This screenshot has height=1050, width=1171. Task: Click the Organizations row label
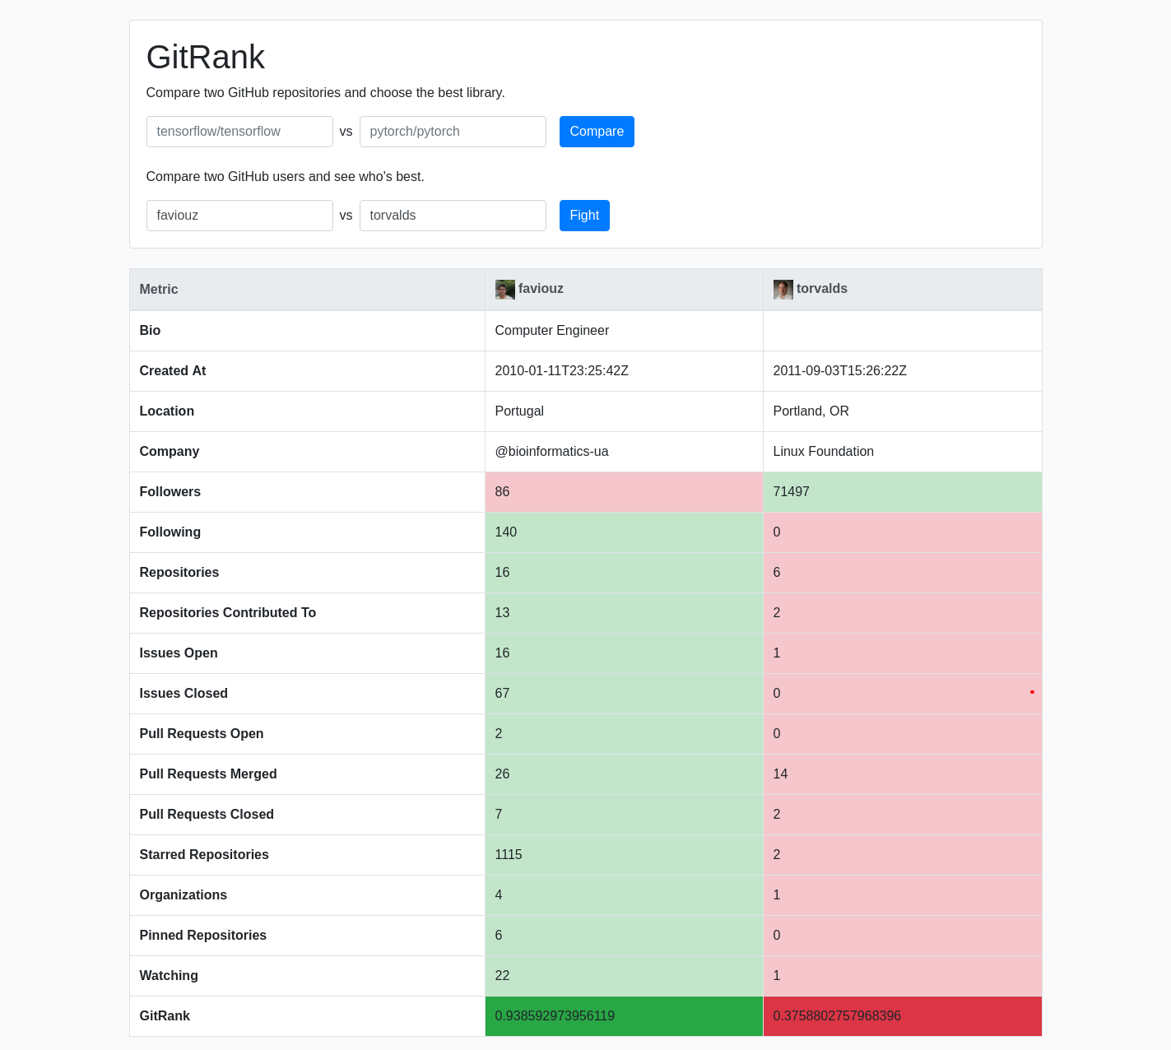coord(184,895)
